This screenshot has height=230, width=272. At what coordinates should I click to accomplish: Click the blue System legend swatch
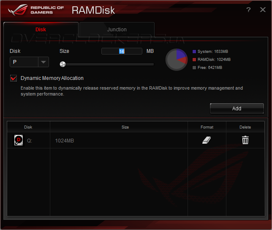pyautogui.click(x=194, y=52)
